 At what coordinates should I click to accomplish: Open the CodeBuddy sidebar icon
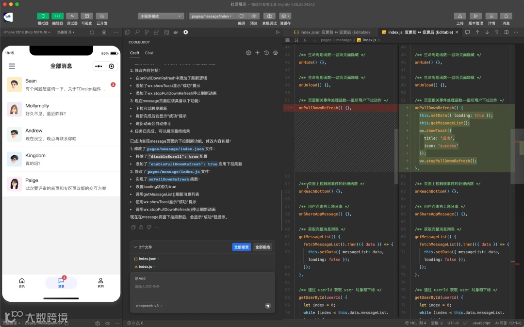point(185,32)
